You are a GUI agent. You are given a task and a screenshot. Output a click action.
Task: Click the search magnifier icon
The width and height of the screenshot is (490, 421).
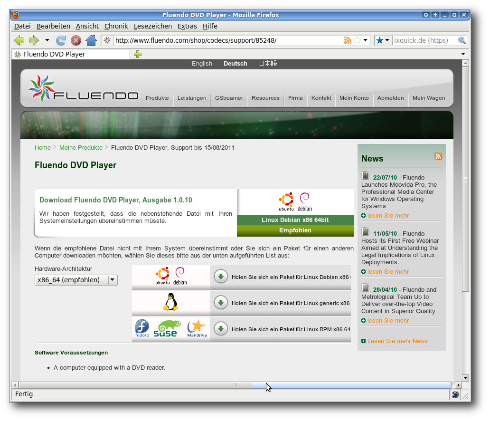point(462,40)
